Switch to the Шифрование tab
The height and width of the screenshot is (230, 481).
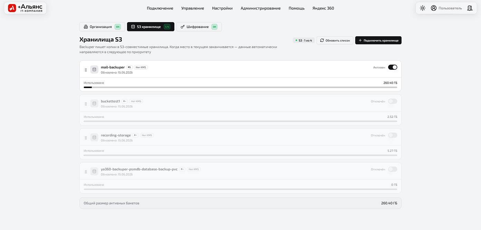[x=199, y=27]
